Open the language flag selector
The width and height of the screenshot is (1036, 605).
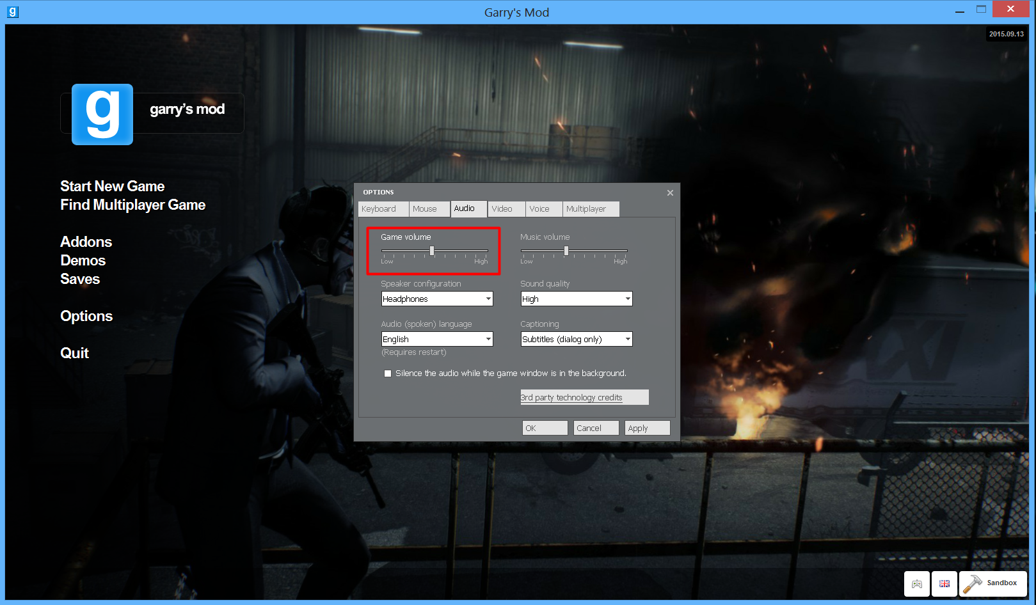click(944, 583)
